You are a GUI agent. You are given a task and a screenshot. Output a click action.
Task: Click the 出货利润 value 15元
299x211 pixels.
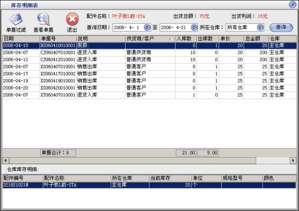[263, 16]
